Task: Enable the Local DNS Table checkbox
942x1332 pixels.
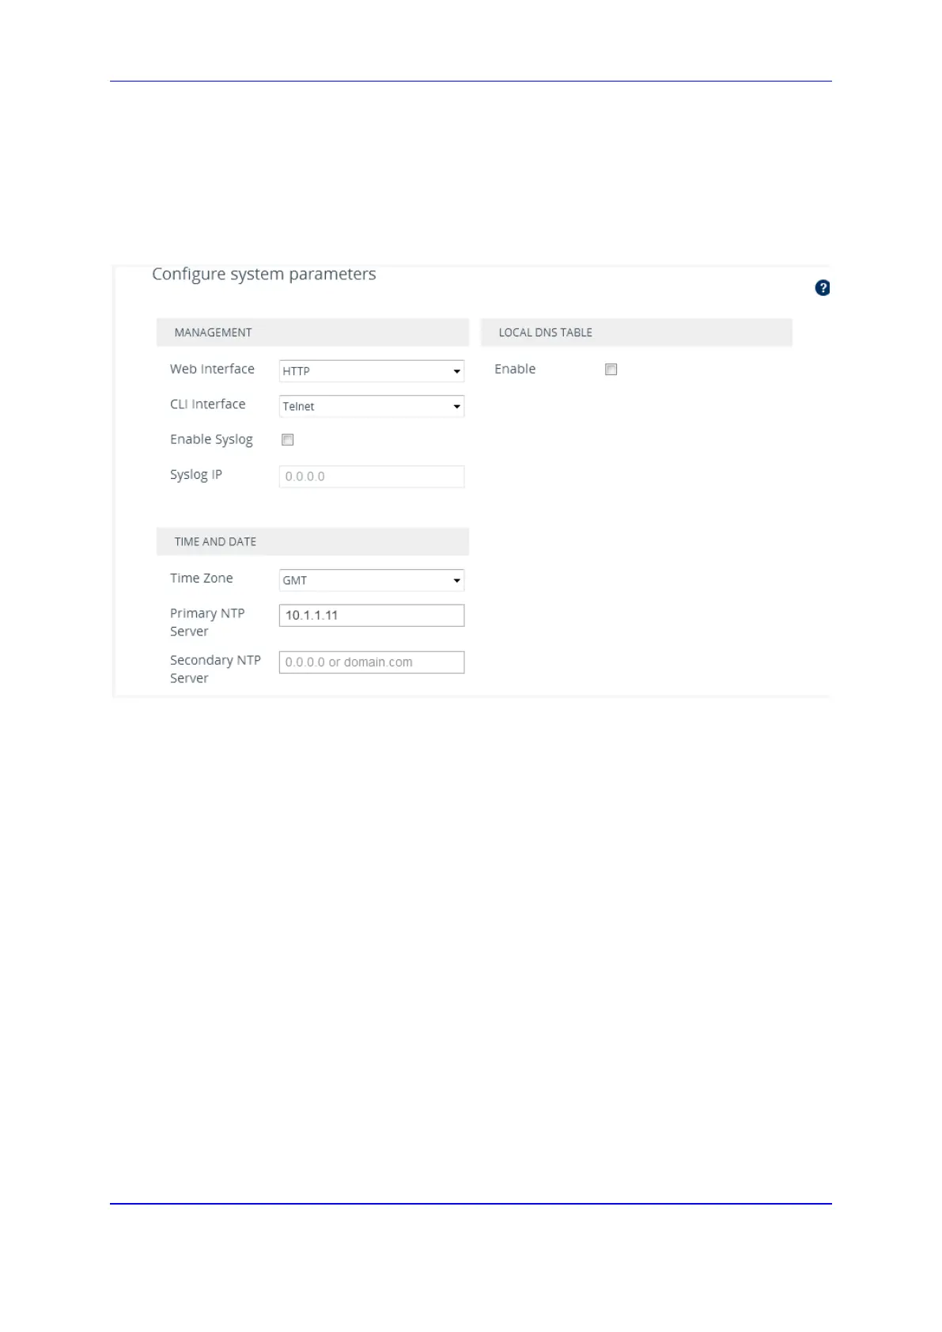Action: [611, 370]
